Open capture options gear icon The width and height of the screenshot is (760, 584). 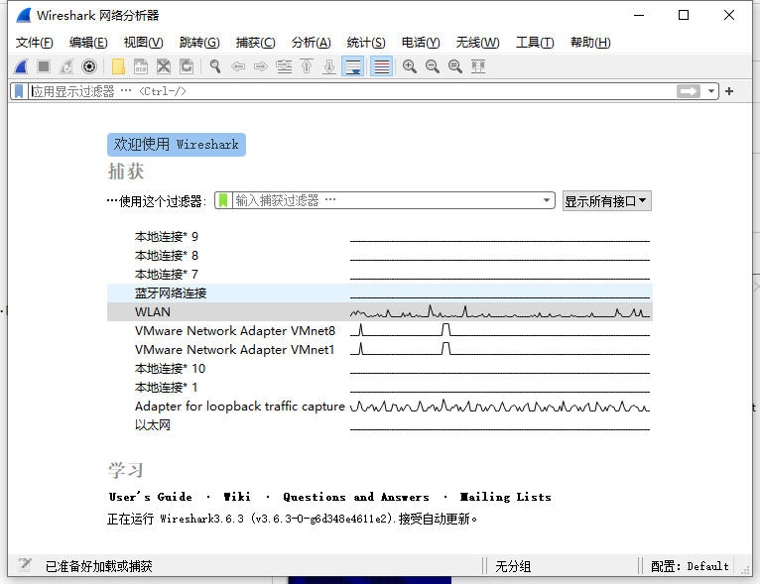[x=89, y=66]
